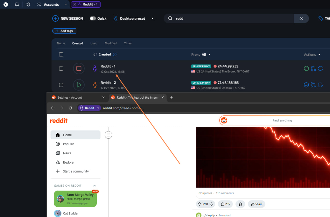330x217 pixels.
Task: Reload the Reddit page
Action: (x=70, y=108)
